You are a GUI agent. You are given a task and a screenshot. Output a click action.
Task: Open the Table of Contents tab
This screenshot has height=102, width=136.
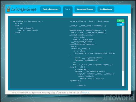click(x=50, y=9)
